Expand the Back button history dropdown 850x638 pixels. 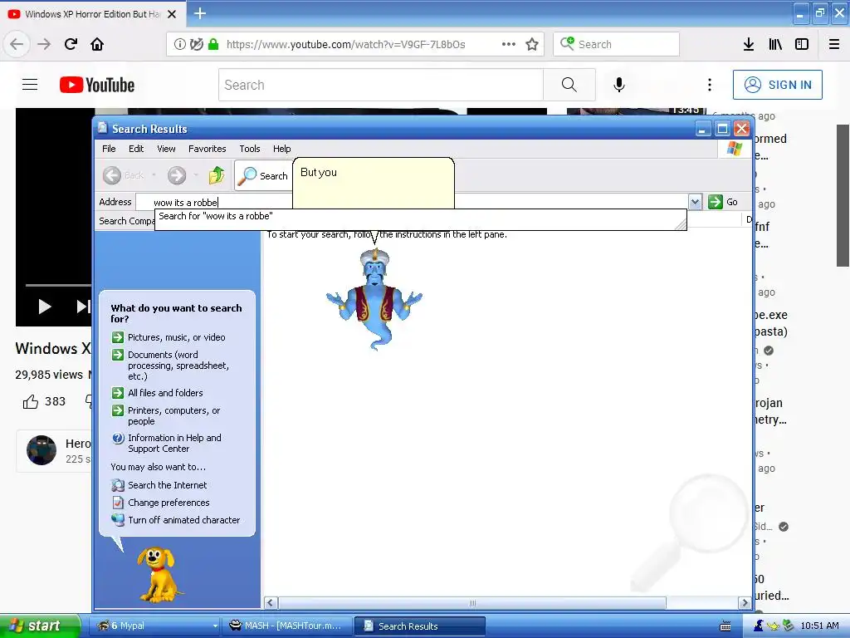tap(154, 175)
